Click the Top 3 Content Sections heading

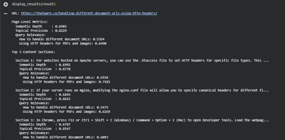tap(33, 52)
